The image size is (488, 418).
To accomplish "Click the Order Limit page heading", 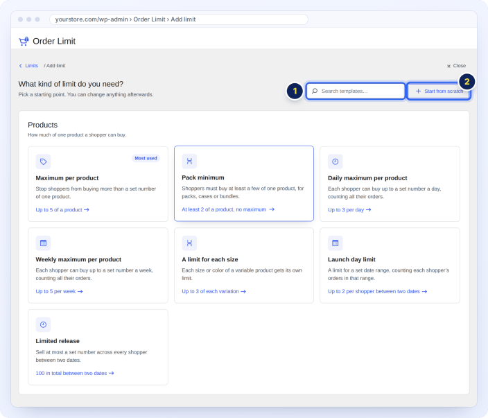I will (x=54, y=41).
